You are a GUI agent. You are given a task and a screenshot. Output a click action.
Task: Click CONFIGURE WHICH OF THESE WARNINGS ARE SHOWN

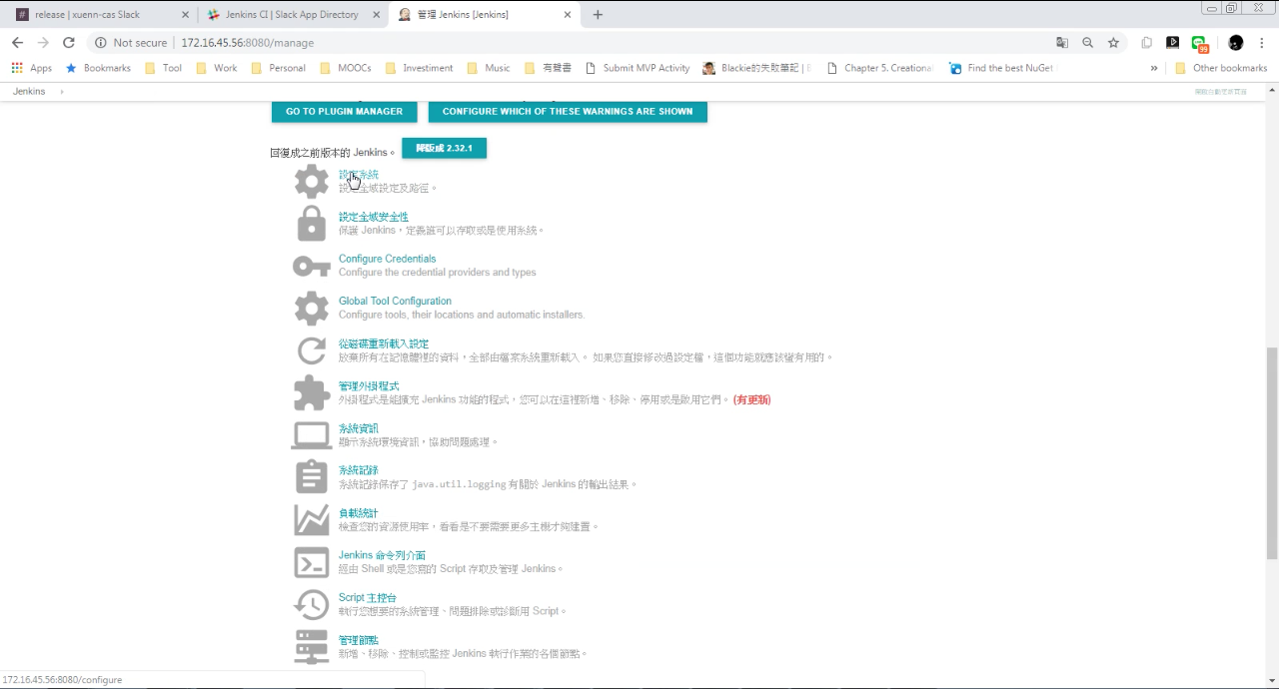568,111
